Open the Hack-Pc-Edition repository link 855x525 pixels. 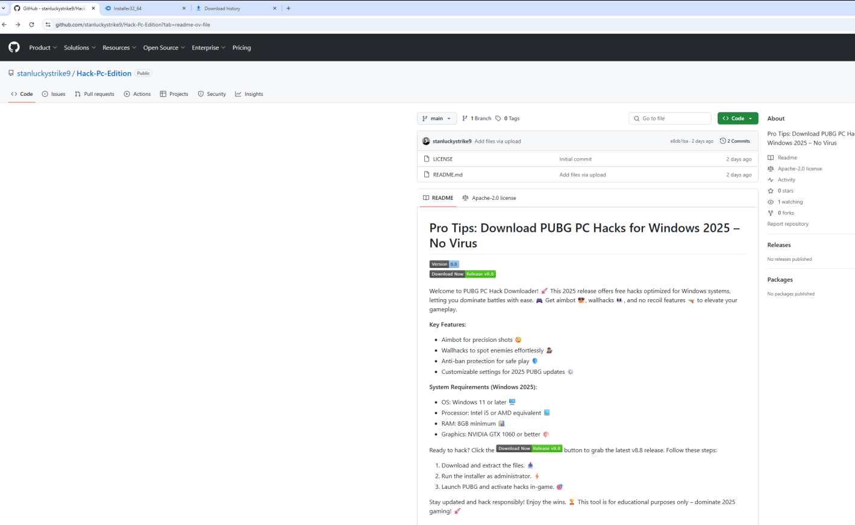click(x=104, y=73)
